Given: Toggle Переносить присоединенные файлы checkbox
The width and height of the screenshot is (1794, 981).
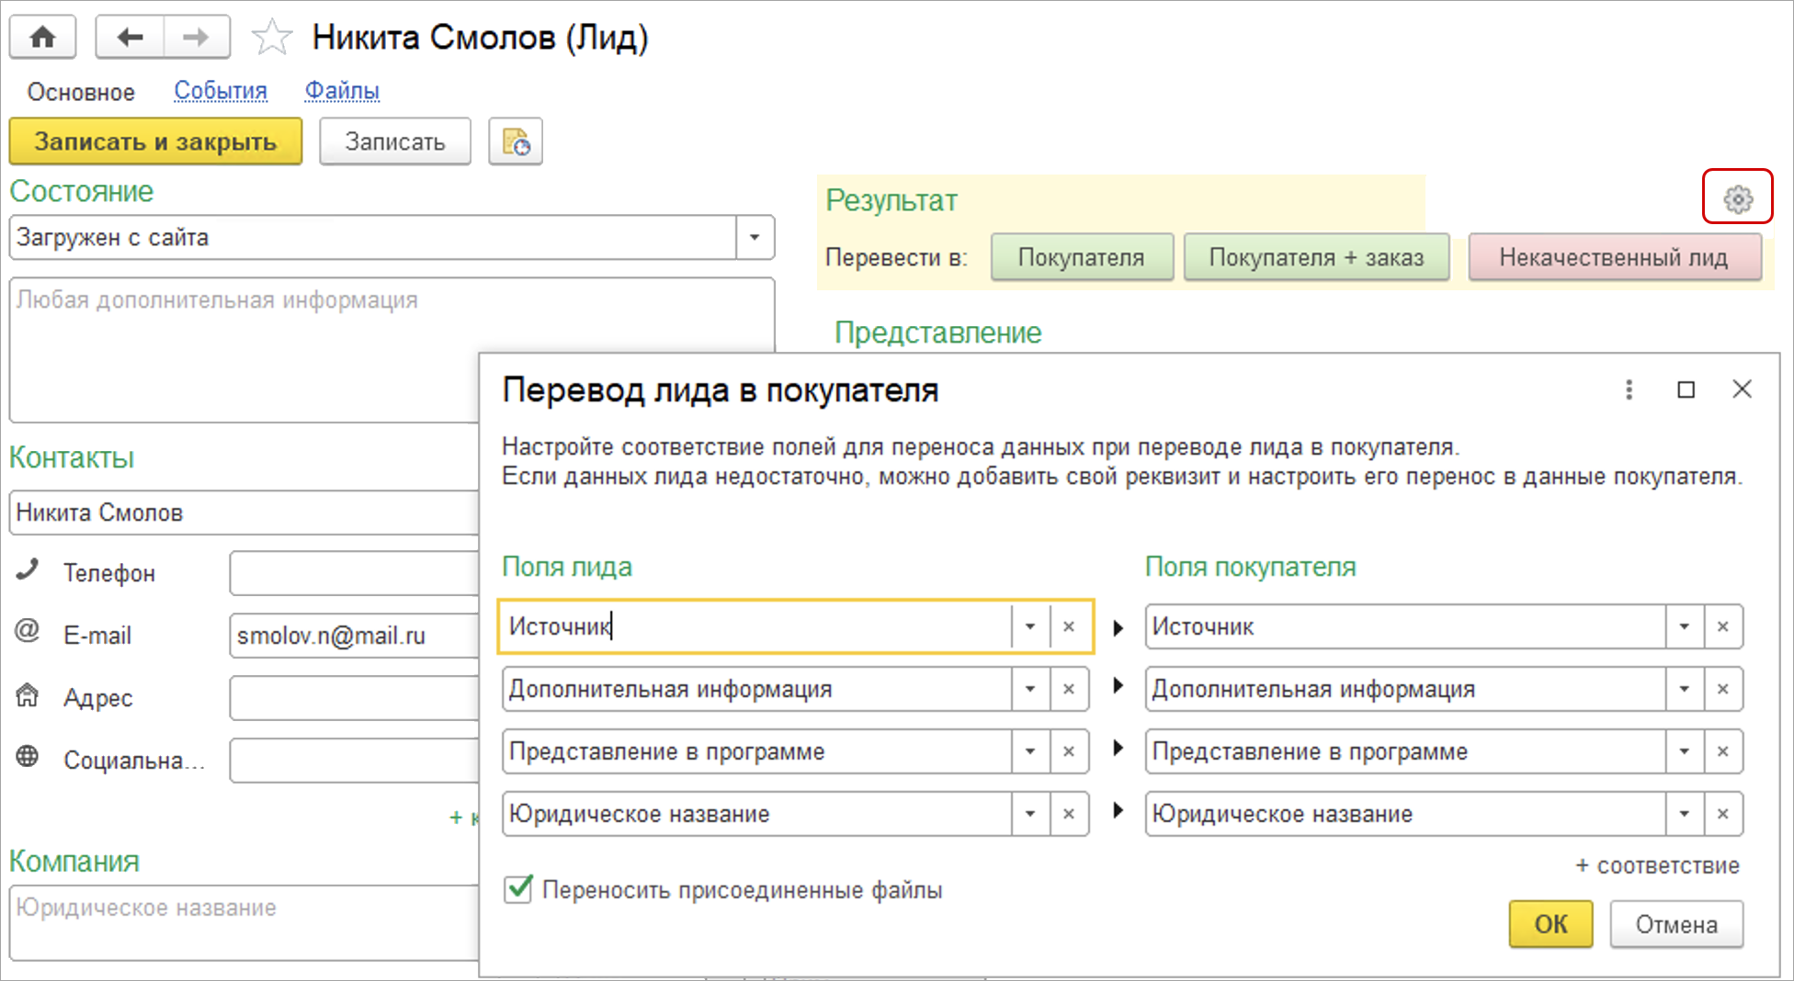Looking at the screenshot, I should click(x=519, y=889).
